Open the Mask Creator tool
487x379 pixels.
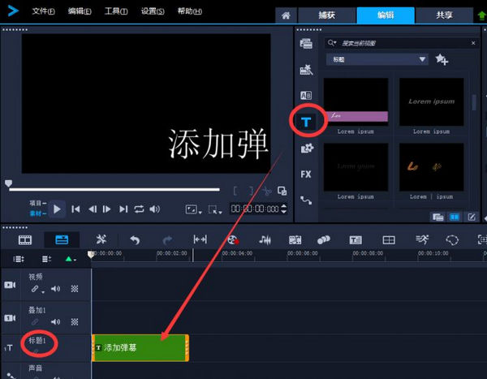[452, 240]
